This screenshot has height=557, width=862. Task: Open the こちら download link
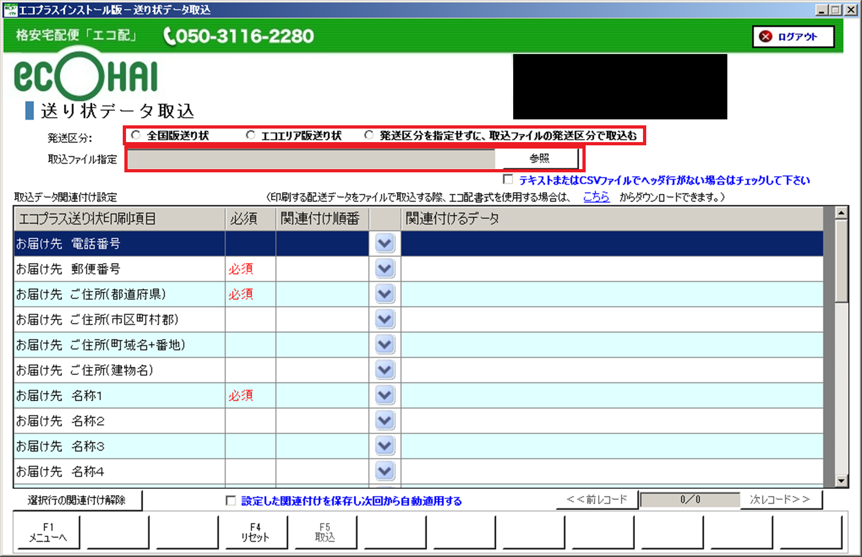[x=596, y=197]
